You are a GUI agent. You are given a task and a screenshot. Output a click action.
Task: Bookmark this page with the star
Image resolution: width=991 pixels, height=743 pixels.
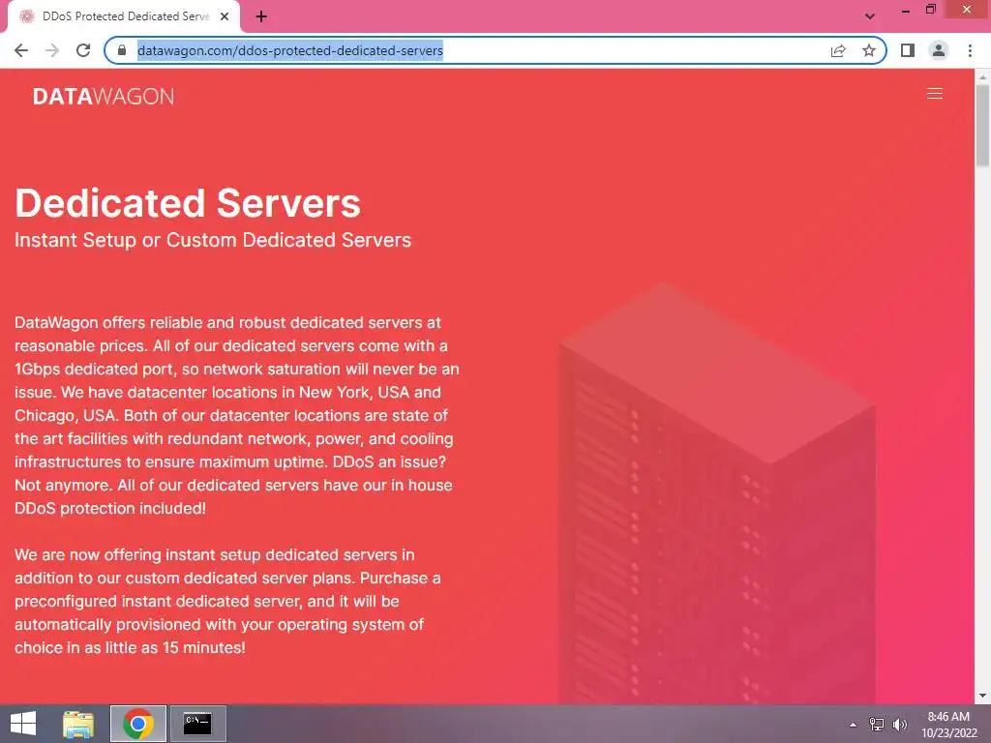click(869, 50)
